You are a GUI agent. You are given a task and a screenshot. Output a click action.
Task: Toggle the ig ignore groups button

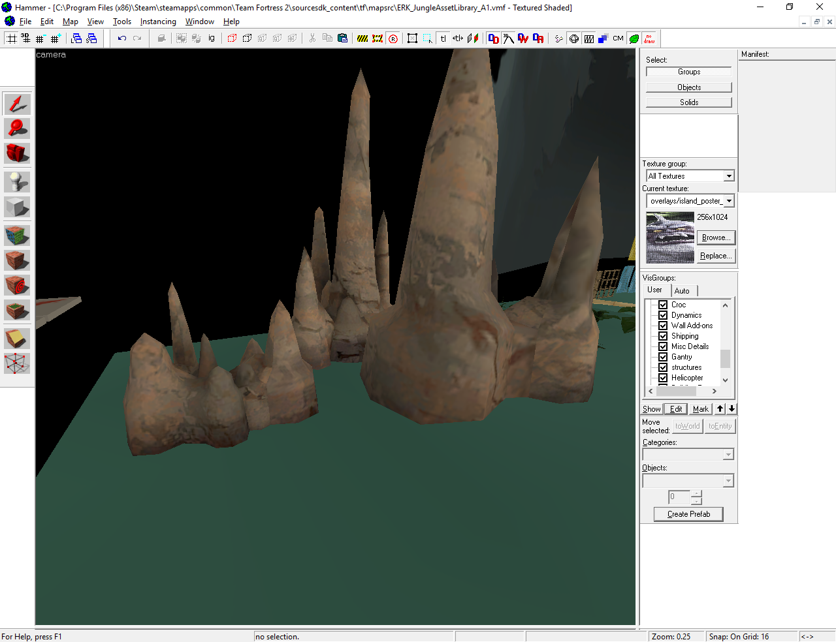(x=212, y=38)
